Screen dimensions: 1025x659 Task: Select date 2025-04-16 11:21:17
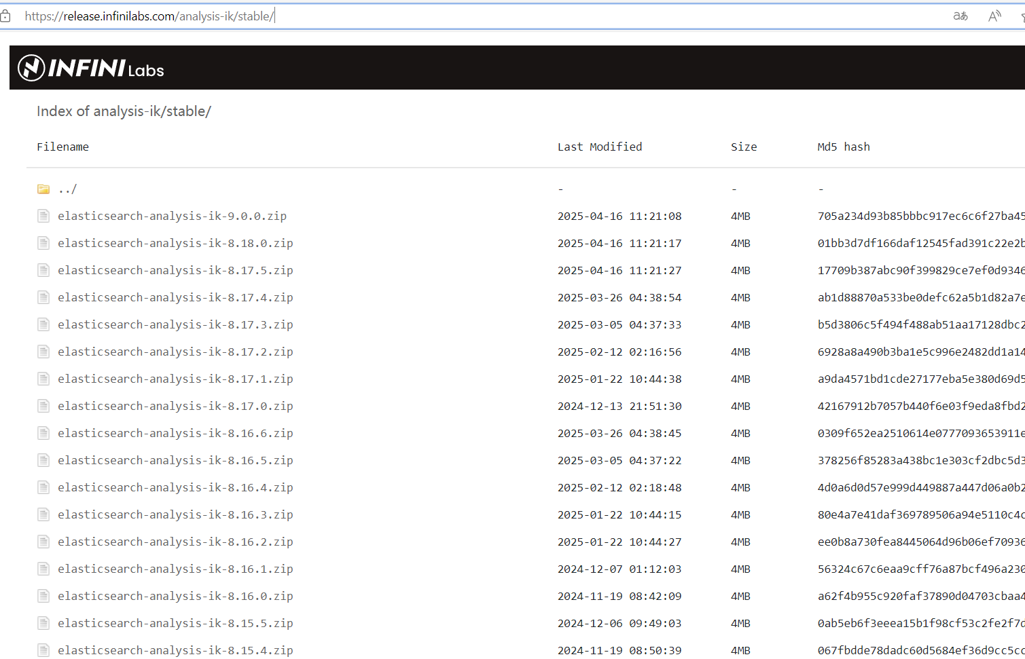click(x=619, y=243)
